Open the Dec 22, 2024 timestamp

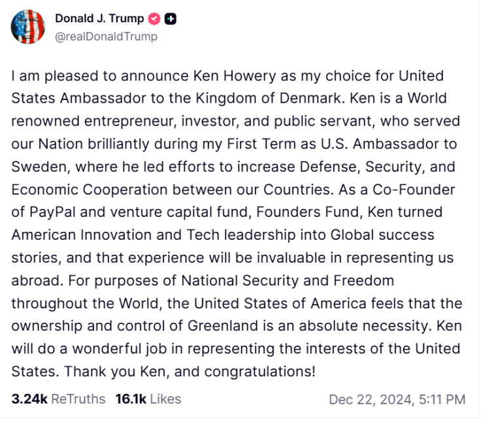click(x=371, y=399)
